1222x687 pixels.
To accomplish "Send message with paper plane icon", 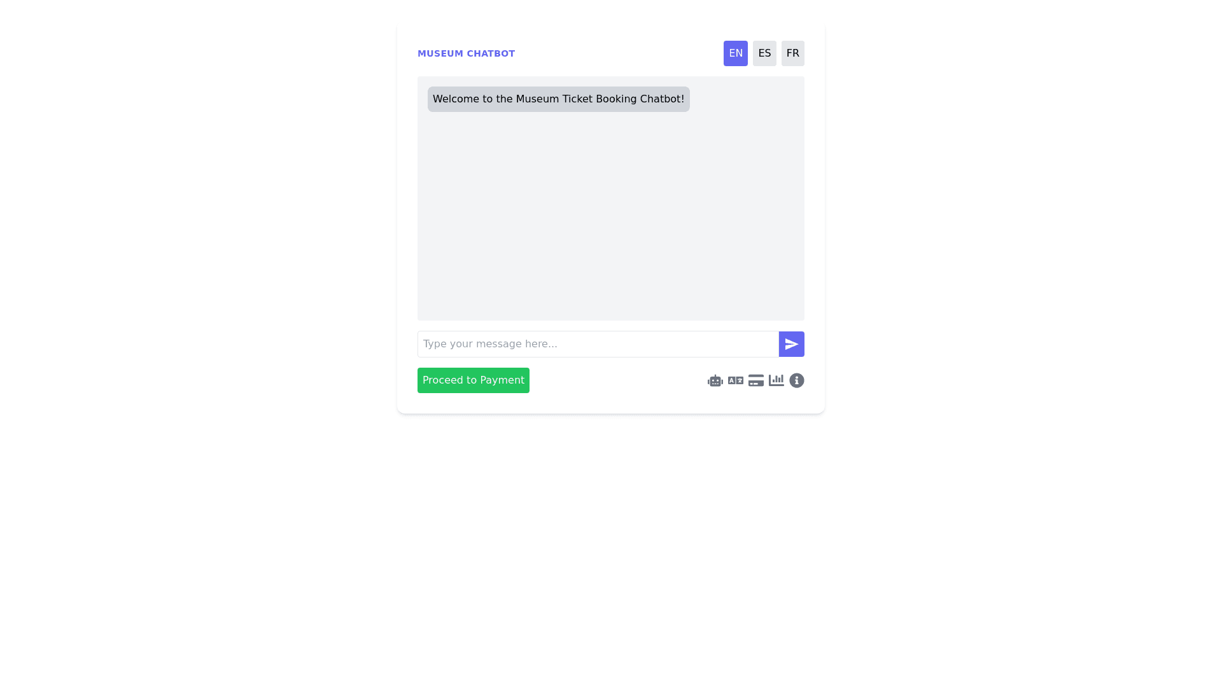I will tap(792, 344).
